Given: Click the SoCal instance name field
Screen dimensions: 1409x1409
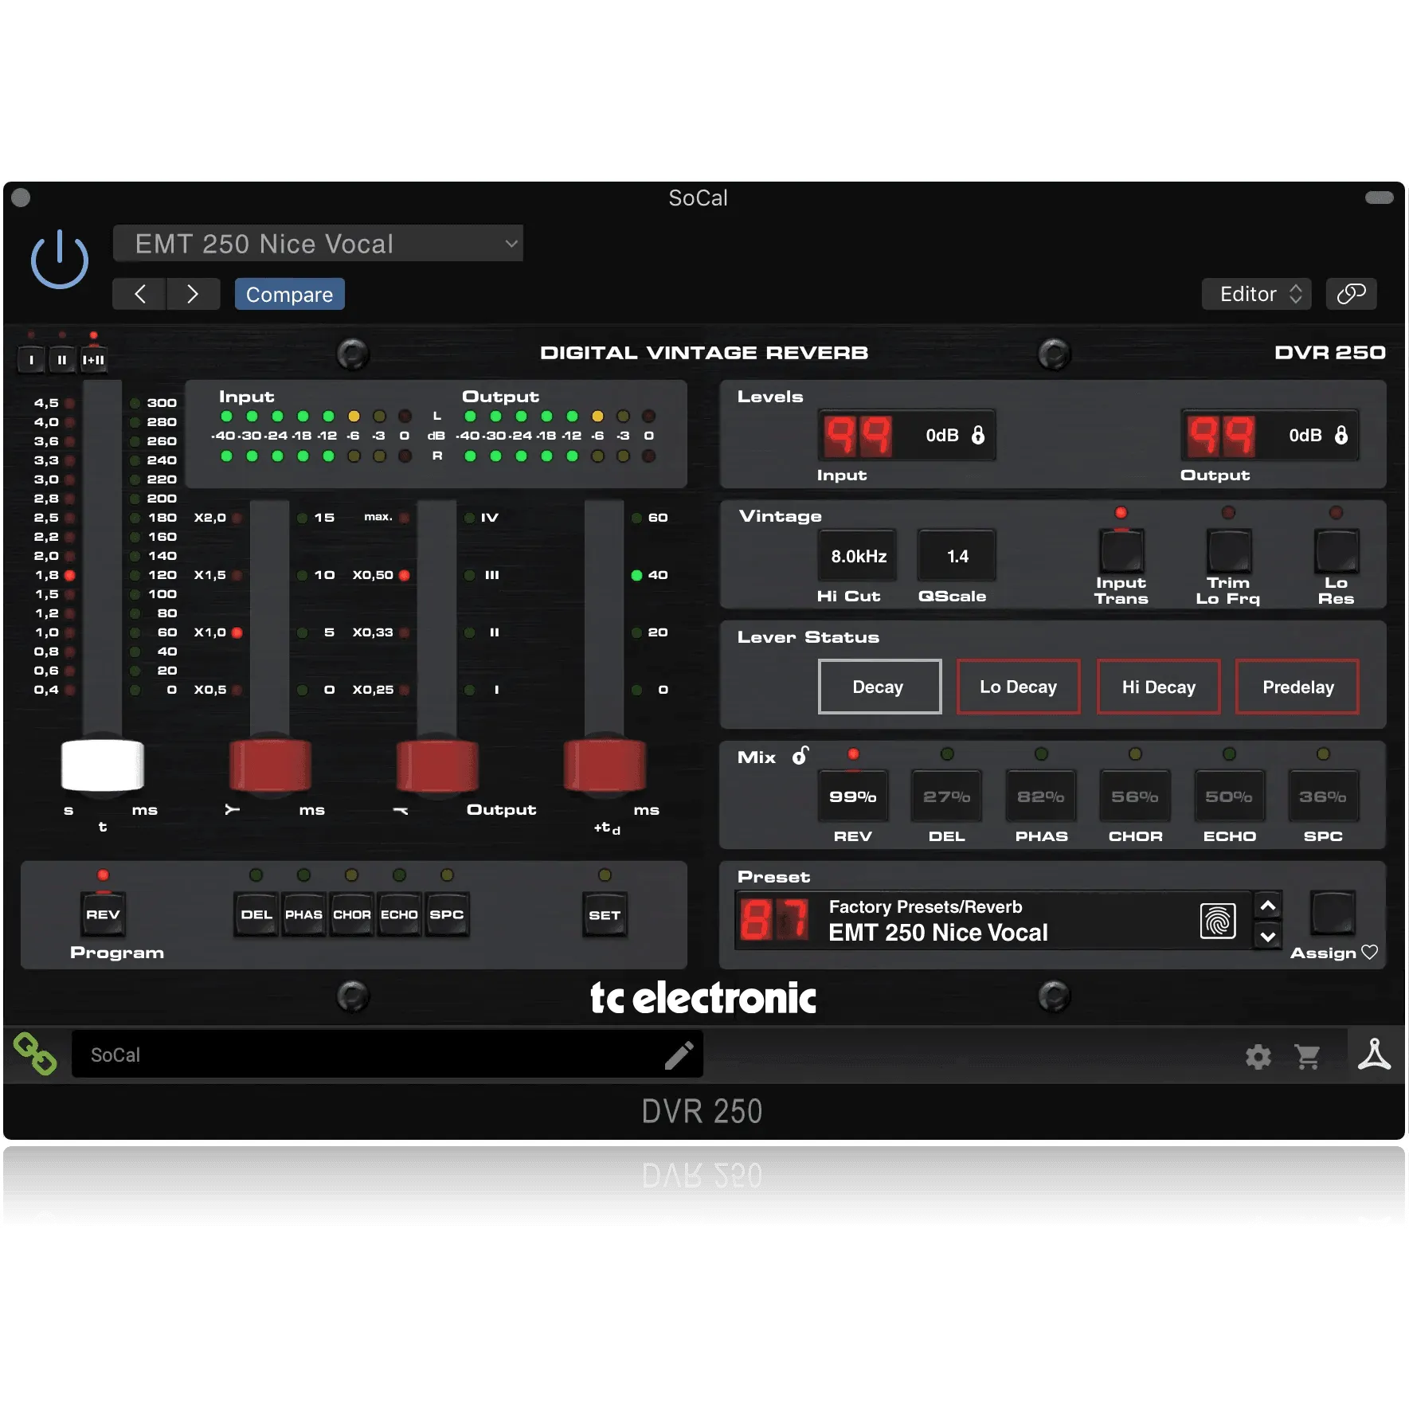Looking at the screenshot, I should click(x=387, y=1055).
